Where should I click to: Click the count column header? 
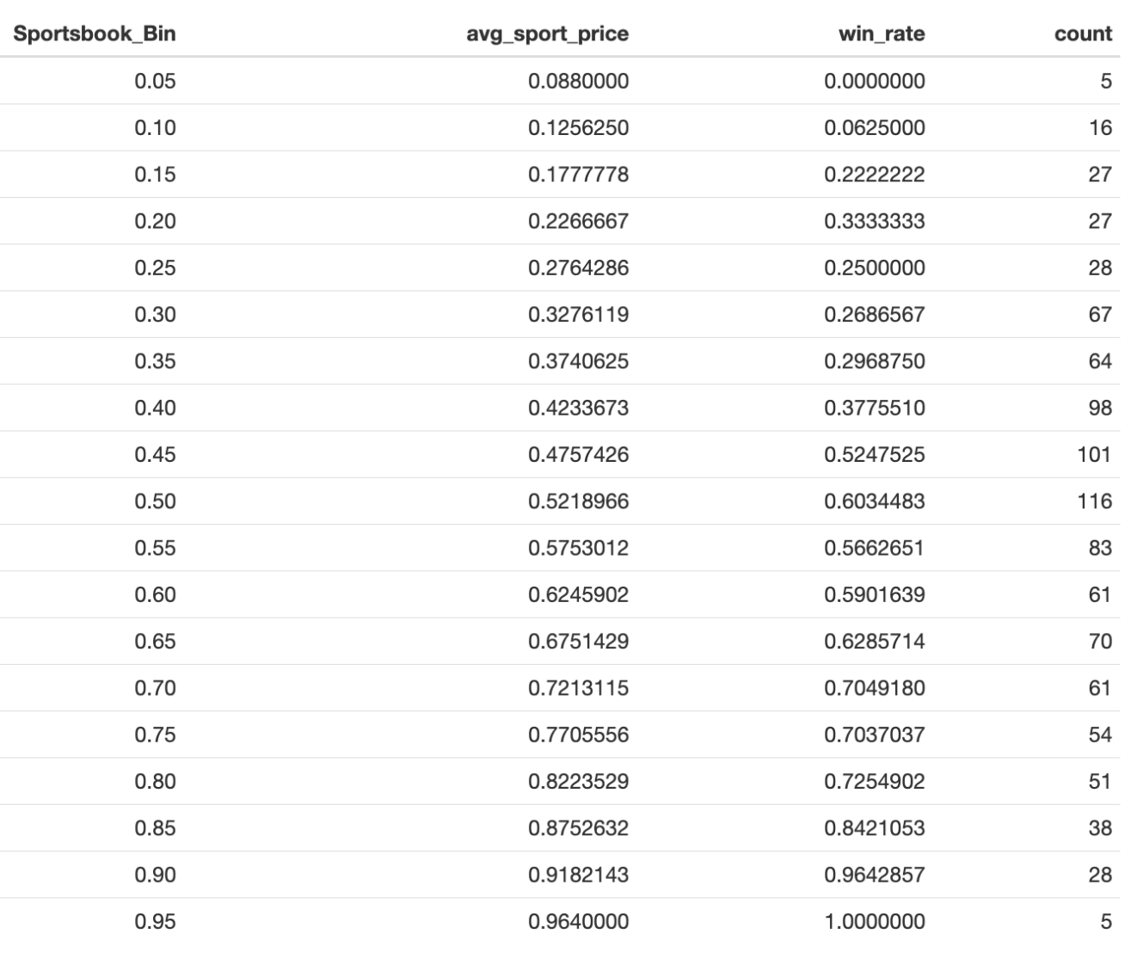[1083, 34]
